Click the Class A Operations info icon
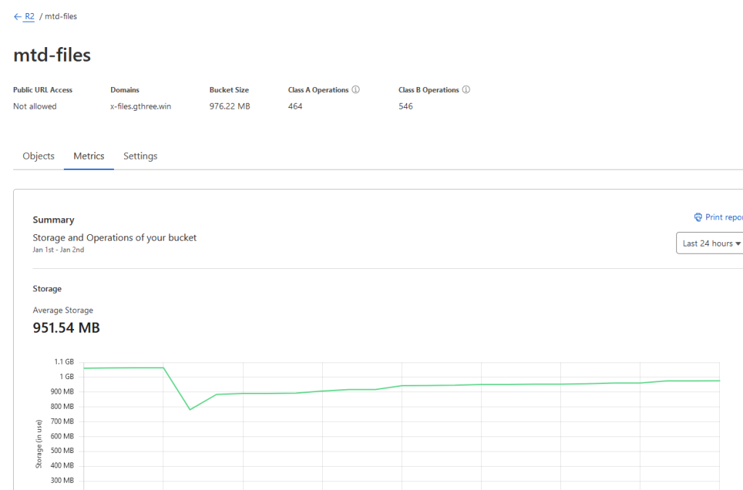 tap(356, 90)
